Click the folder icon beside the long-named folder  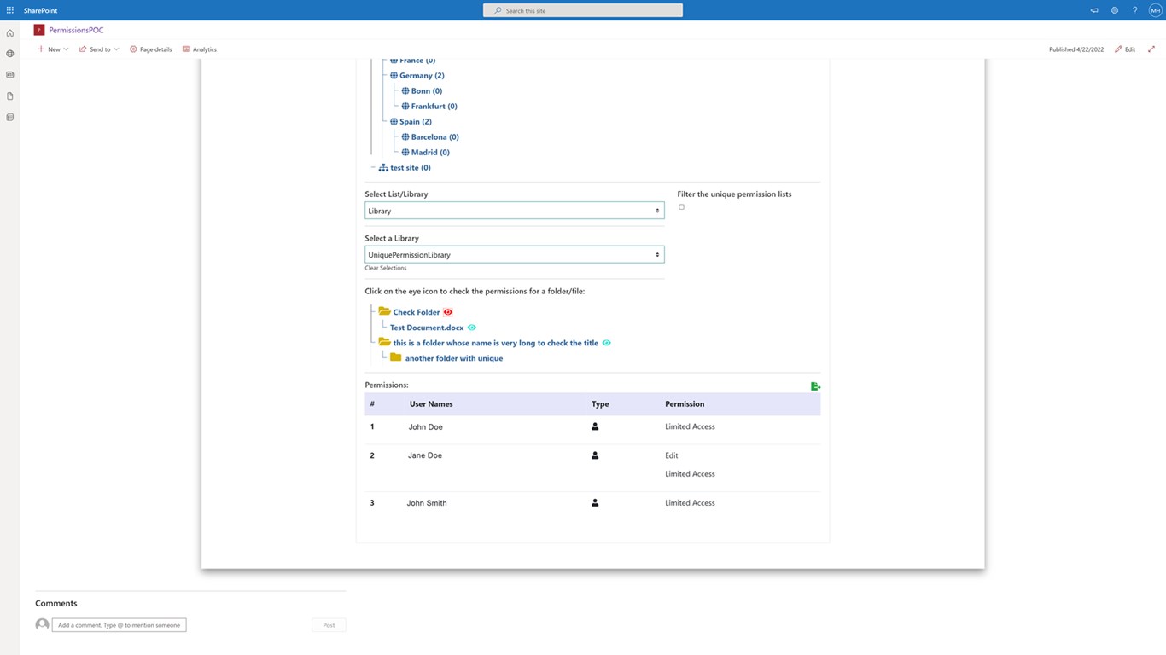(x=384, y=343)
